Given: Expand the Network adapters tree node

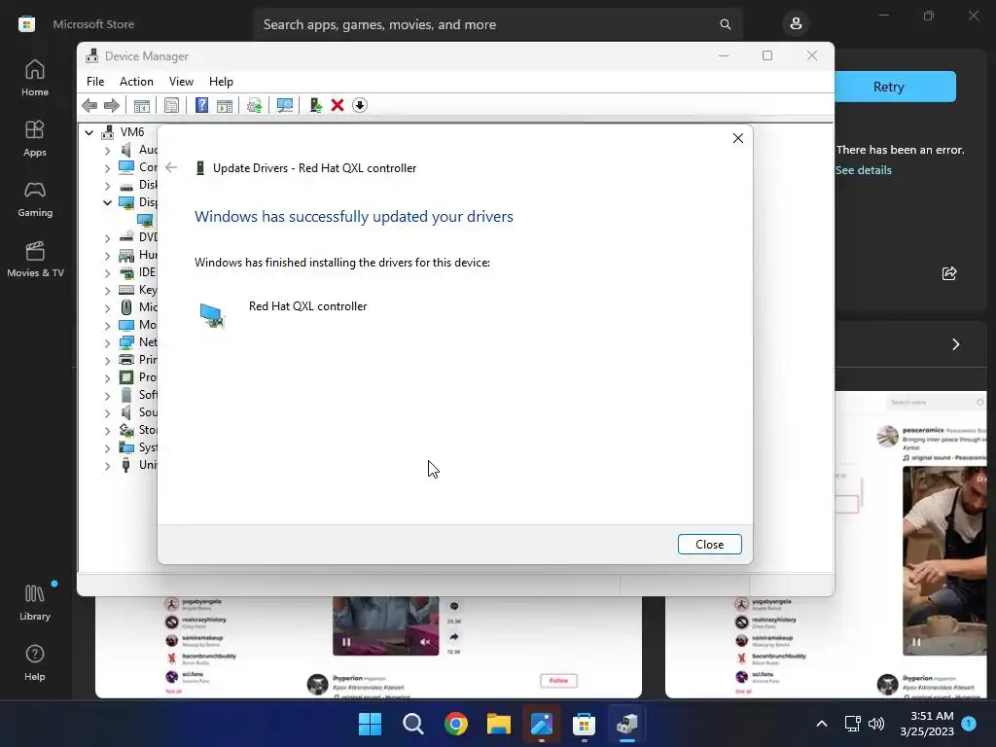Looking at the screenshot, I should [x=107, y=342].
